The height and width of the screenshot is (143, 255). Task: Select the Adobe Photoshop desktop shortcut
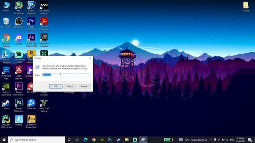pos(19,105)
